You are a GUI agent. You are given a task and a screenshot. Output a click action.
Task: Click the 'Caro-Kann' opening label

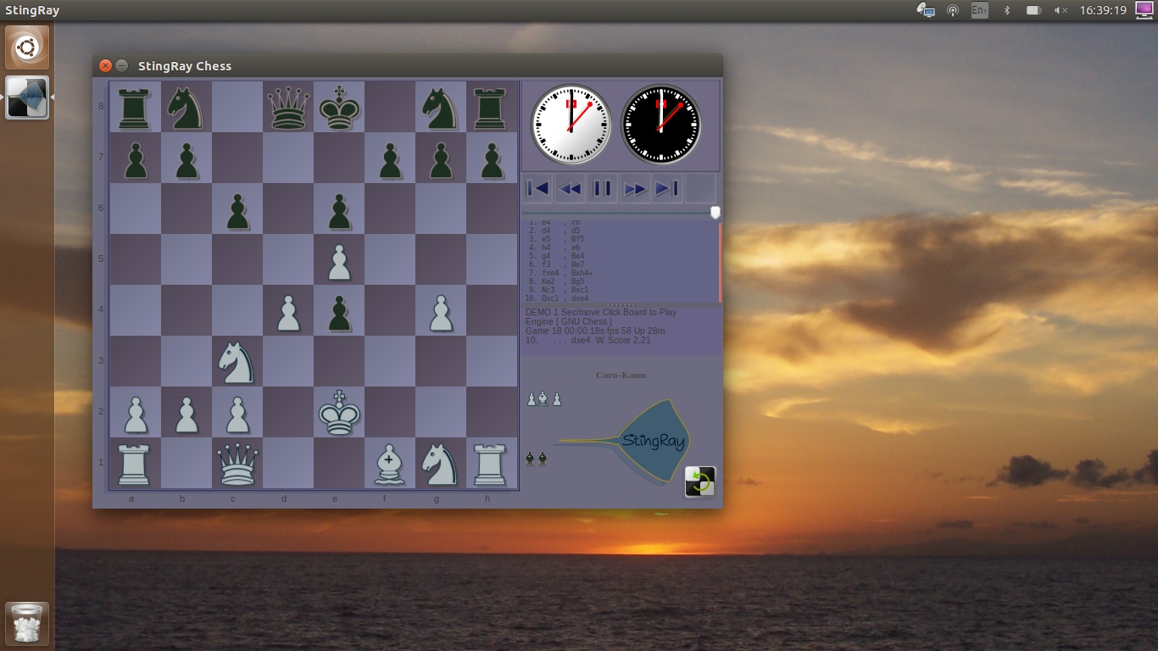coord(621,375)
